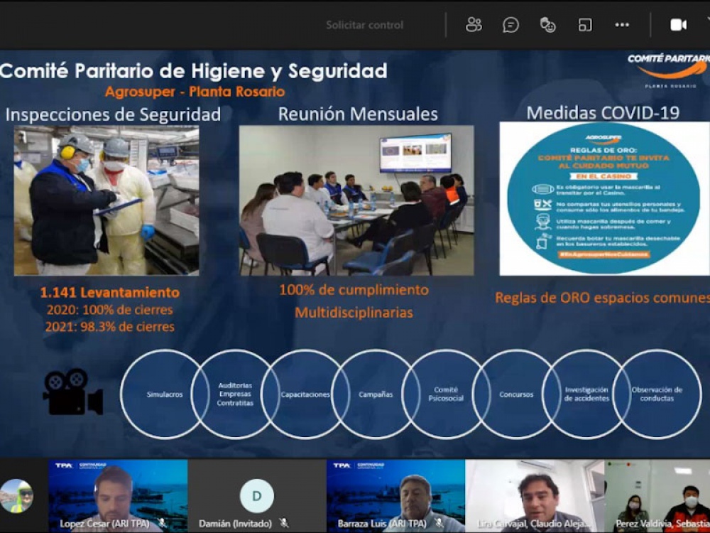Click the '2021: 98.3% de cierres' line
Viewport: 710px width, 533px height.
click(x=110, y=327)
